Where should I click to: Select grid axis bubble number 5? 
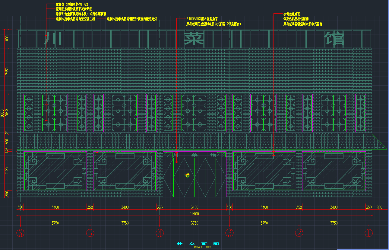tap(90, 233)
